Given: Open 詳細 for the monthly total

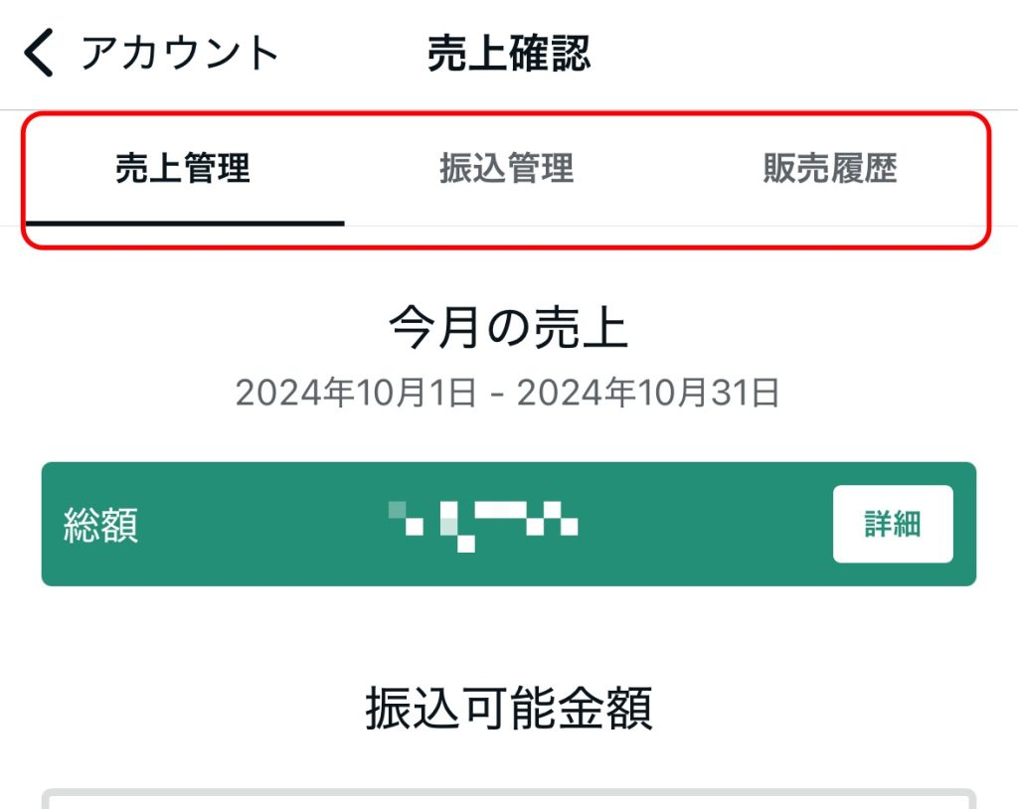Looking at the screenshot, I should pyautogui.click(x=893, y=524).
